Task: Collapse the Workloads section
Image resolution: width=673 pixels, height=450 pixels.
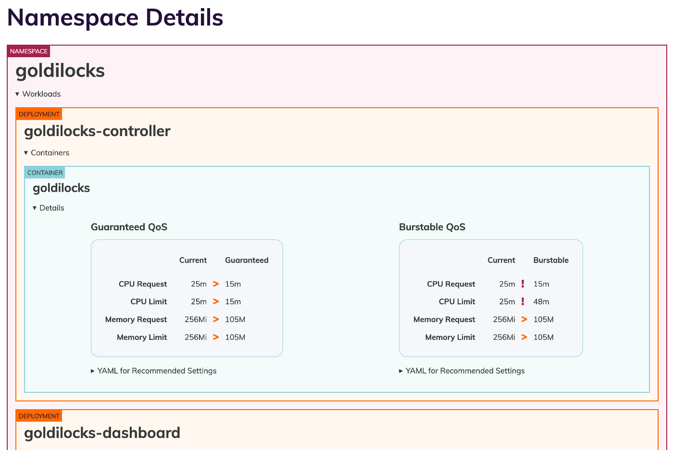Action: tap(38, 94)
